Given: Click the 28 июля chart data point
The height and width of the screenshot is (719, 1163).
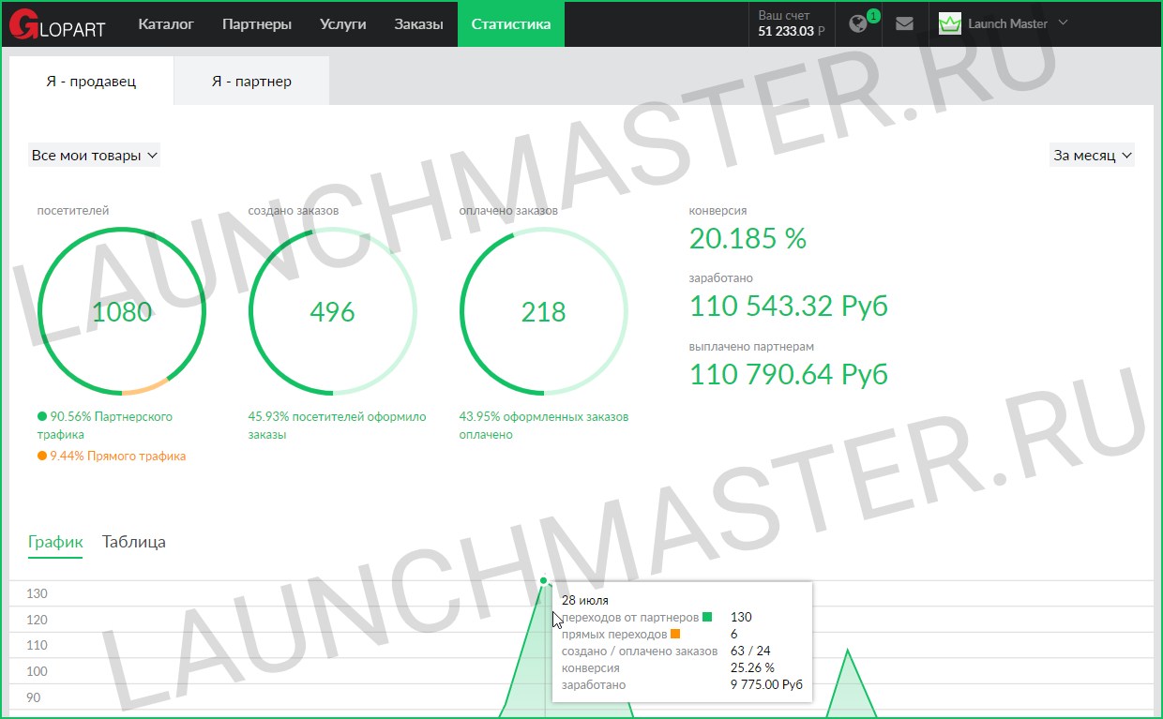Looking at the screenshot, I should pos(543,581).
